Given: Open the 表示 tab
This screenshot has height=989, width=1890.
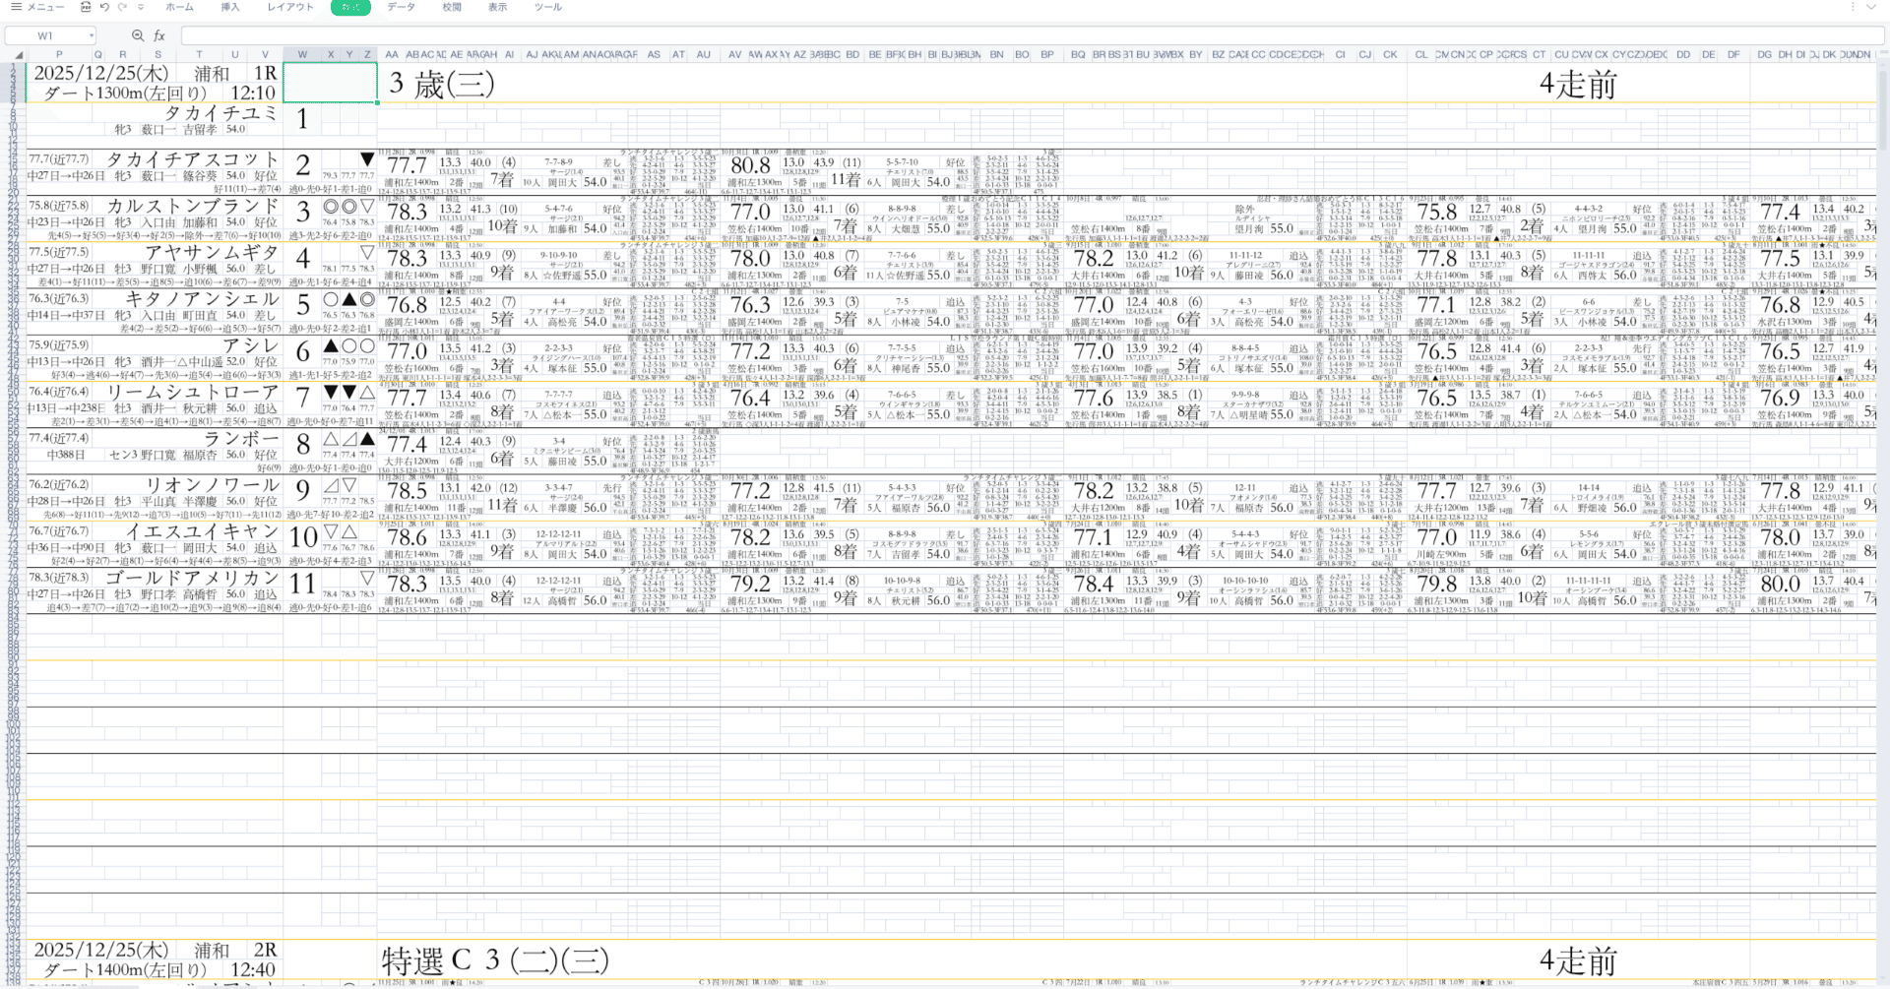Looking at the screenshot, I should (x=498, y=7).
